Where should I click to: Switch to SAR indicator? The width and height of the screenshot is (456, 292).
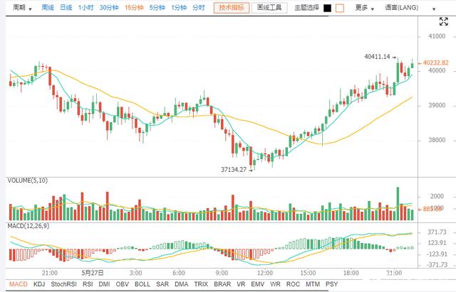click(x=162, y=284)
